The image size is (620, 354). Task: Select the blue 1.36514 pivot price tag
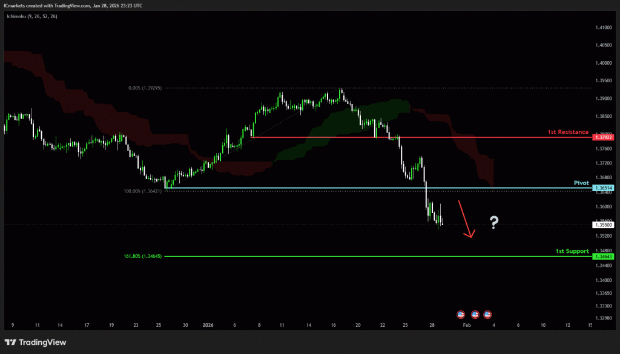click(x=604, y=188)
